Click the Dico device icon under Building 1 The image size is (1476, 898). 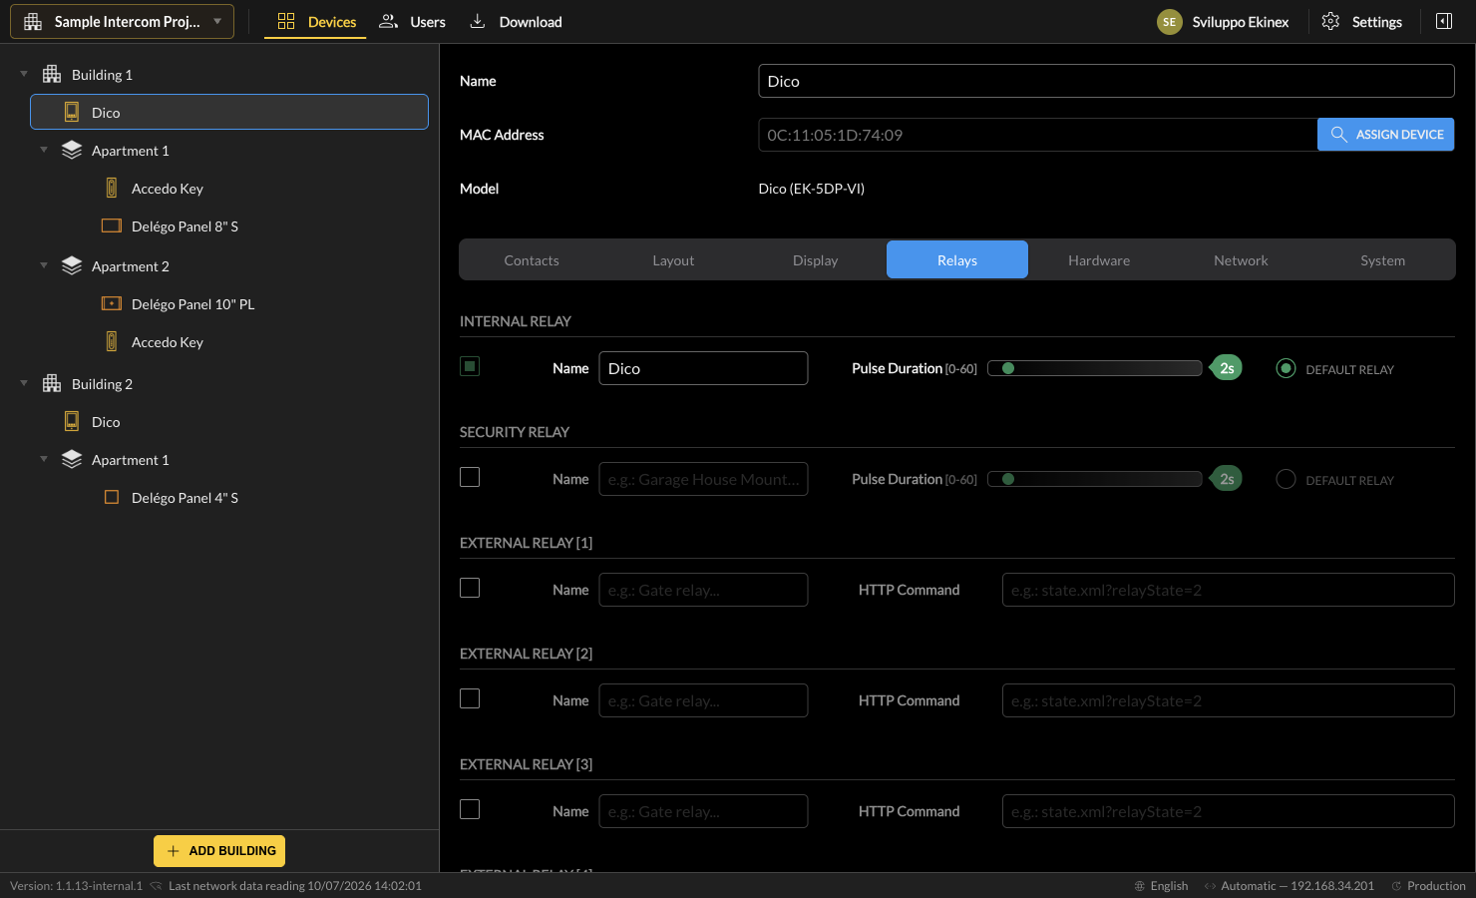(x=72, y=113)
